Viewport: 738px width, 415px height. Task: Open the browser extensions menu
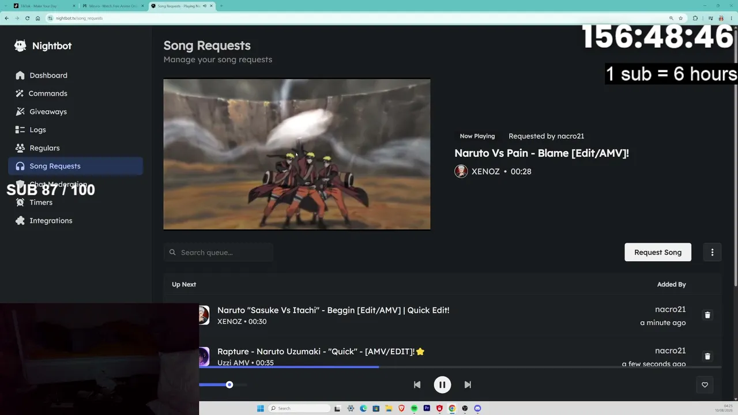pyautogui.click(x=695, y=18)
